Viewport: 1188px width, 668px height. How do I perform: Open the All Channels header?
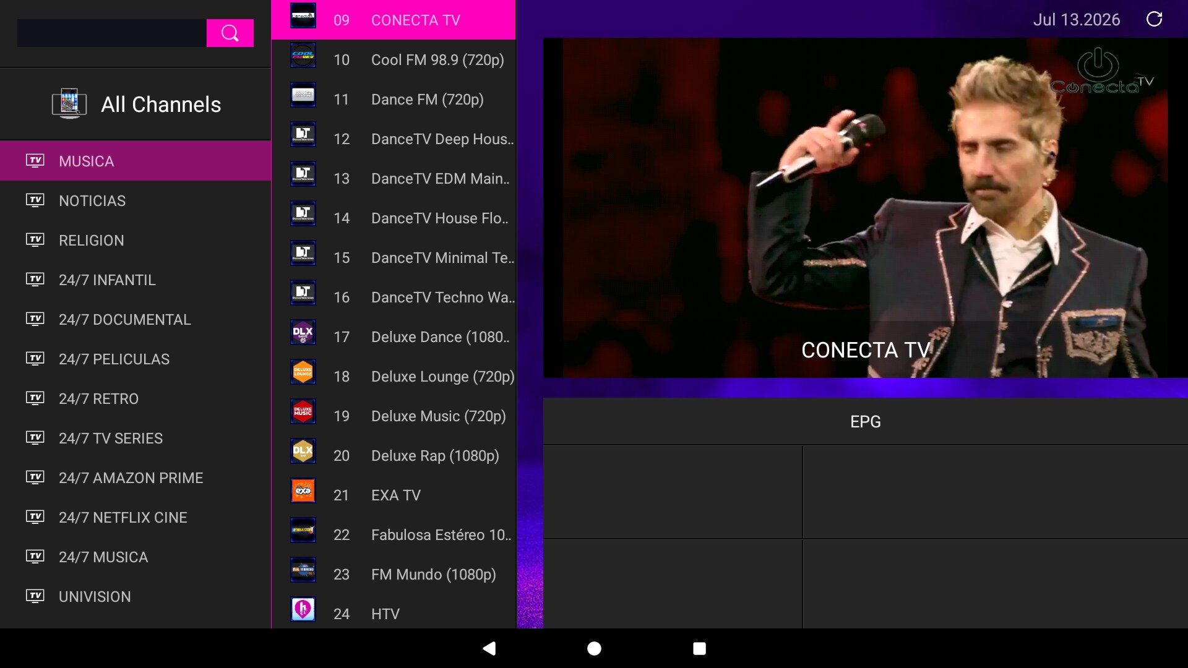pos(136,104)
